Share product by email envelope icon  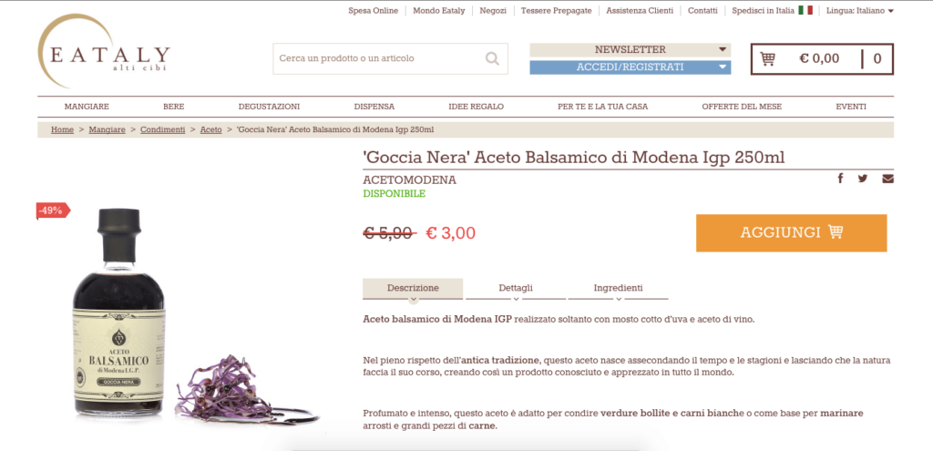tap(887, 179)
